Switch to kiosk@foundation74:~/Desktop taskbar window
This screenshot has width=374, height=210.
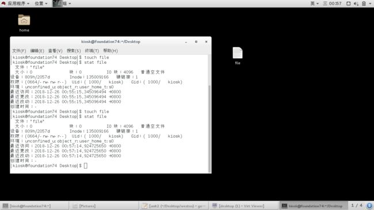314,206
